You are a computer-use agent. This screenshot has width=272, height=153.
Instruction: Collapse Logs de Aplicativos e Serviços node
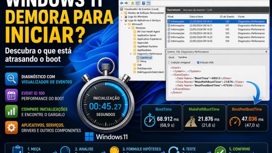point(122,20)
